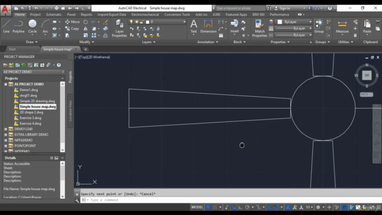Collapse the AE PROJECT DEMO node
The height and width of the screenshot is (215, 382).
[5, 84]
